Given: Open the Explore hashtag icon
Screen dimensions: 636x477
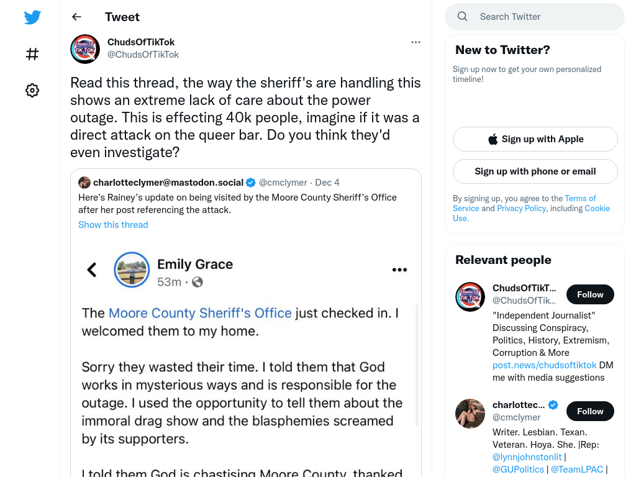Looking at the screenshot, I should click(x=32, y=54).
